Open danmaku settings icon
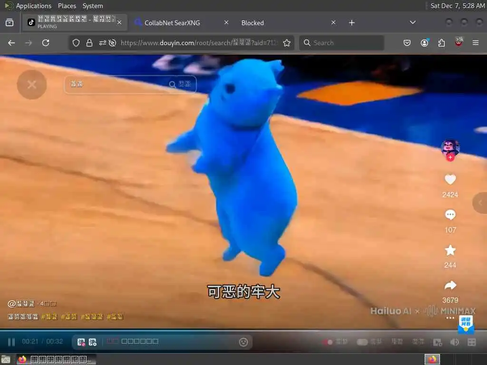The image size is (487, 365). pos(93,342)
